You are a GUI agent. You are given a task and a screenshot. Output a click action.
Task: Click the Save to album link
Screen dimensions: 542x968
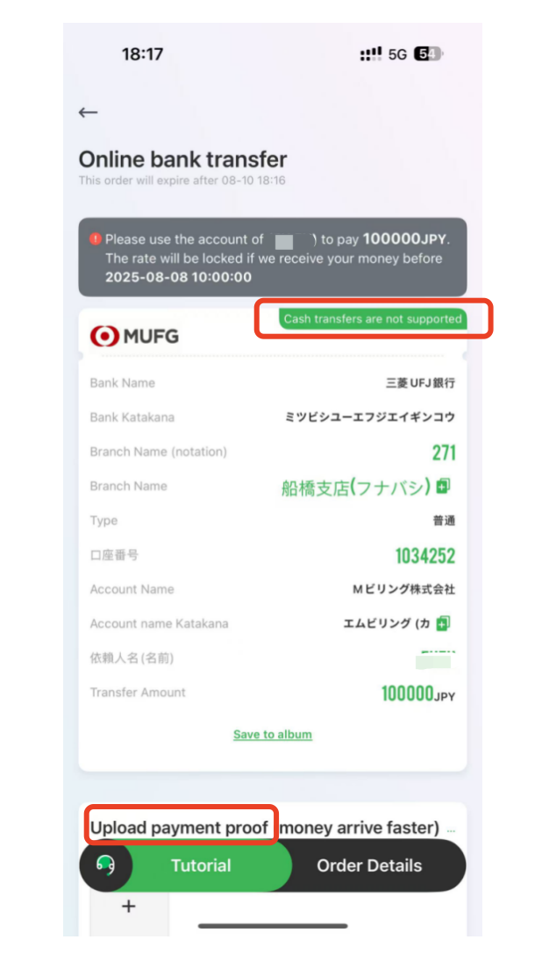[273, 735]
